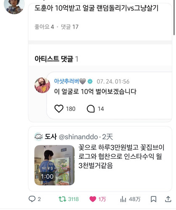Click the blue verified badge next to 아샷추러버
Screen dimensions: 176x210
90,81
